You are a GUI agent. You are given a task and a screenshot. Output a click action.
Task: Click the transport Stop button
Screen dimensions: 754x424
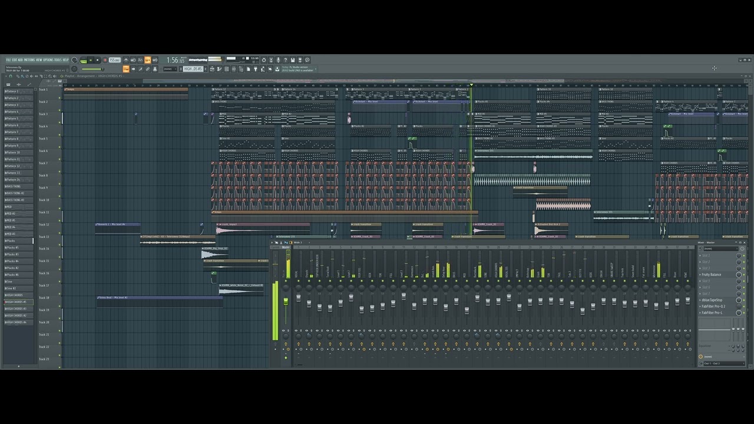click(x=97, y=60)
